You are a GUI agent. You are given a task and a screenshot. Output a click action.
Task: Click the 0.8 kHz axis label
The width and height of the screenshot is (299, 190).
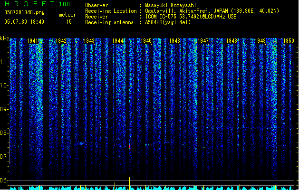tap(4, 133)
